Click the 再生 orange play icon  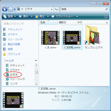[x=37, y=16]
